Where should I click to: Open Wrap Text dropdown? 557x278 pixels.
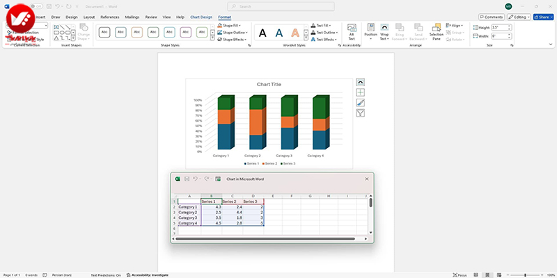(x=384, y=32)
